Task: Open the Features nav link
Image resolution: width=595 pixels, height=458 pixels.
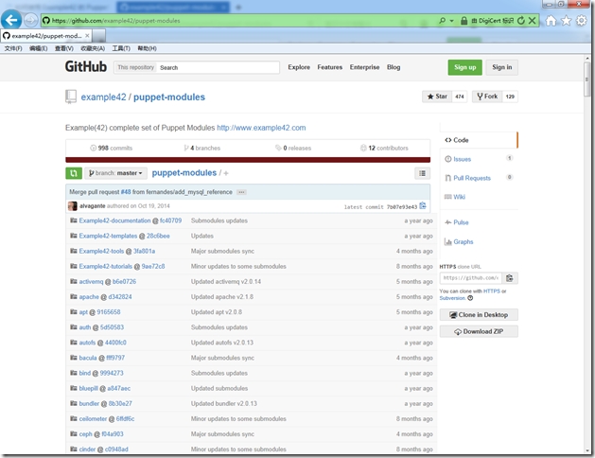Action: click(x=330, y=67)
